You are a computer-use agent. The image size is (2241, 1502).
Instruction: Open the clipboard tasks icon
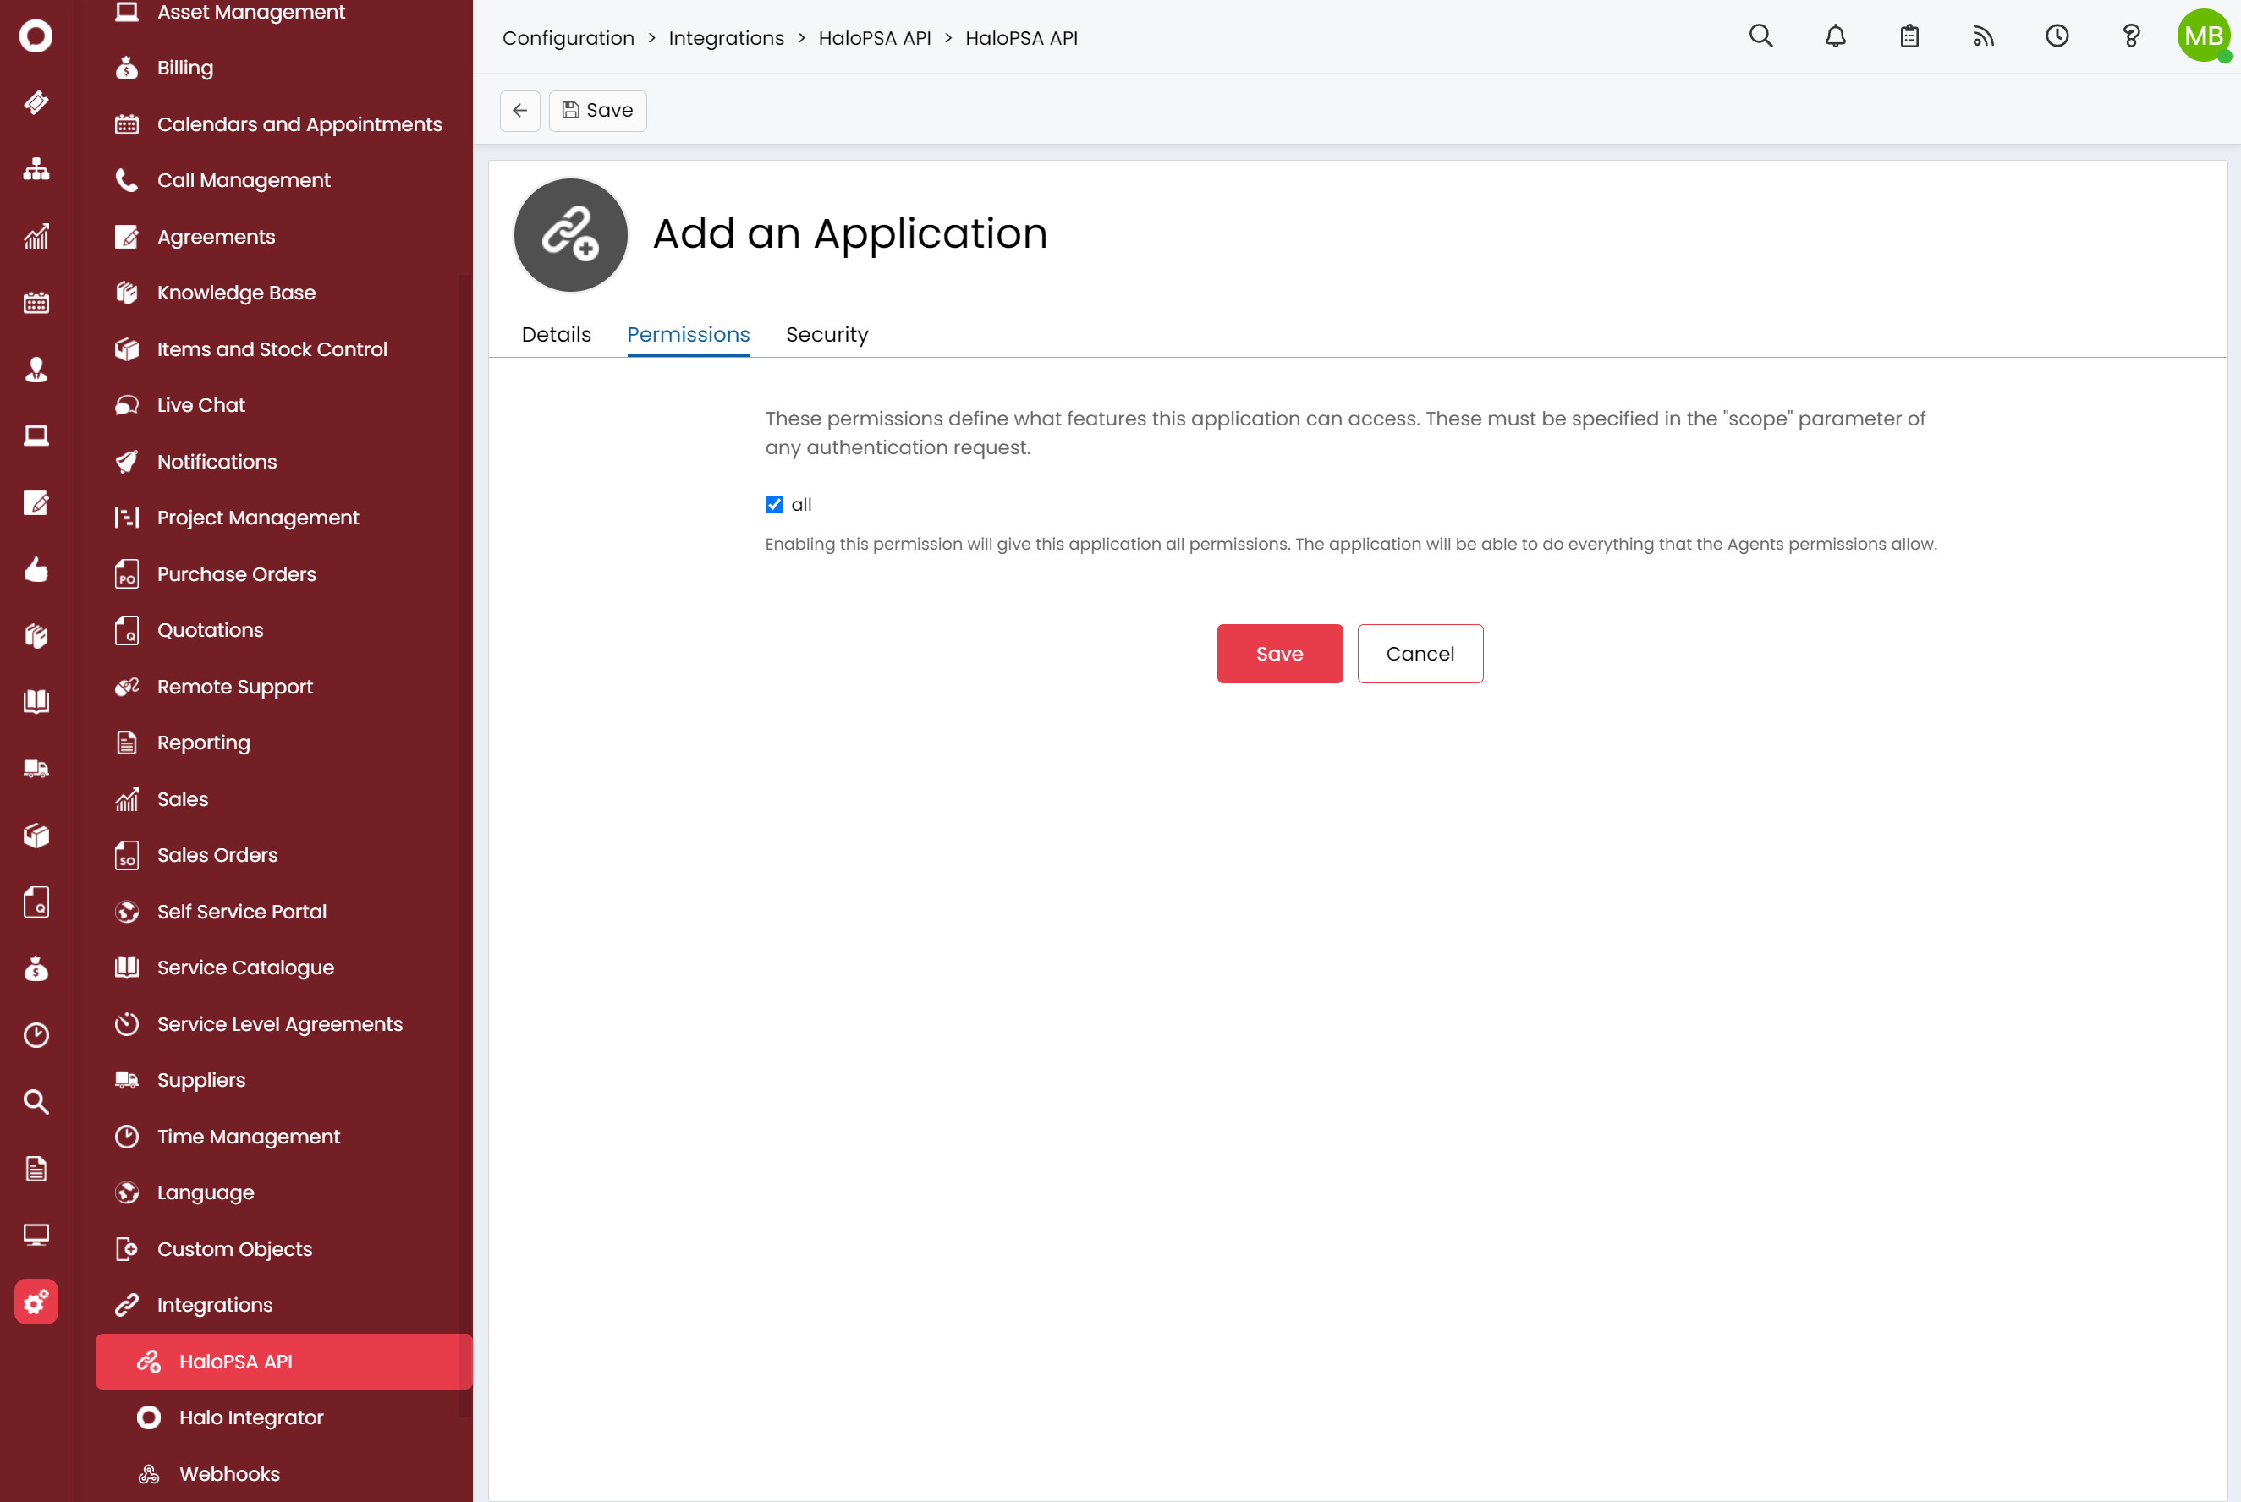point(1909,36)
